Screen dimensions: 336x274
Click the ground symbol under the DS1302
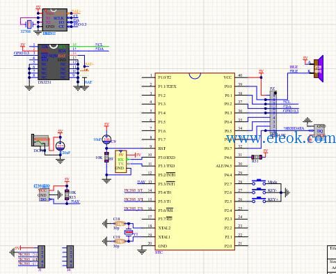(38, 33)
